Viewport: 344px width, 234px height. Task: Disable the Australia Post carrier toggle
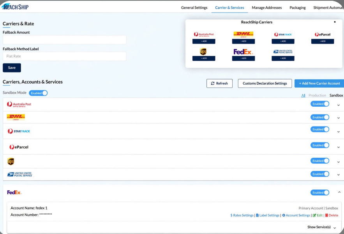tap(319, 104)
